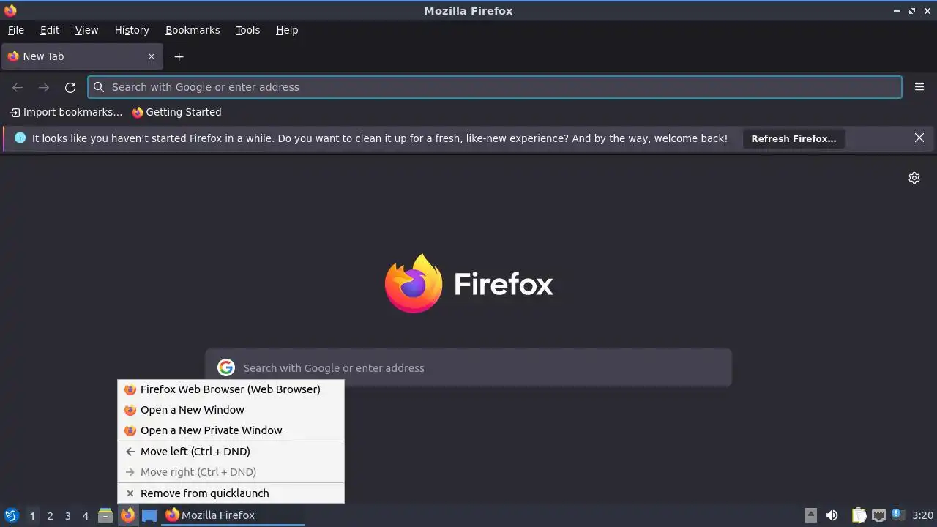Choose Firefox Web Browser (Web Browser) menu entry
The width and height of the screenshot is (937, 527).
231,389
